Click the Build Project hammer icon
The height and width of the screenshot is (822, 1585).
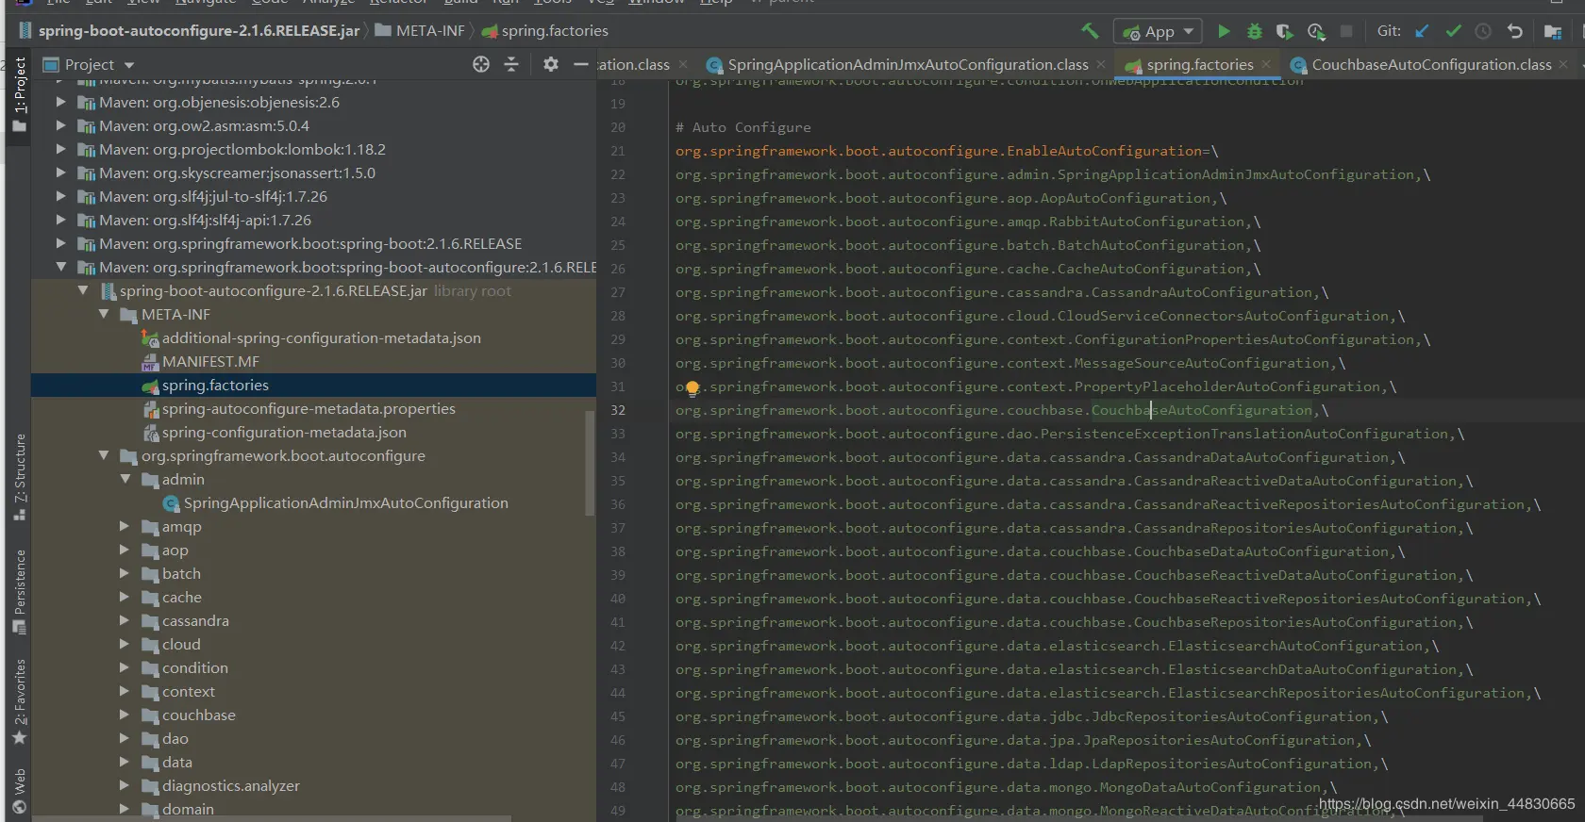coord(1090,31)
